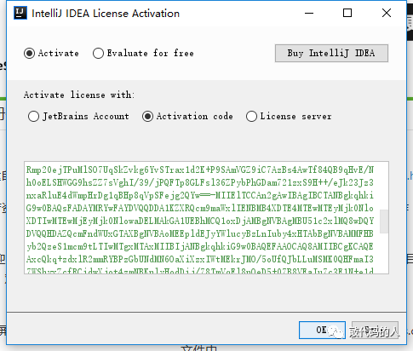
Task: Minimize the License Activation dialog
Action: pyautogui.click(x=309, y=13)
